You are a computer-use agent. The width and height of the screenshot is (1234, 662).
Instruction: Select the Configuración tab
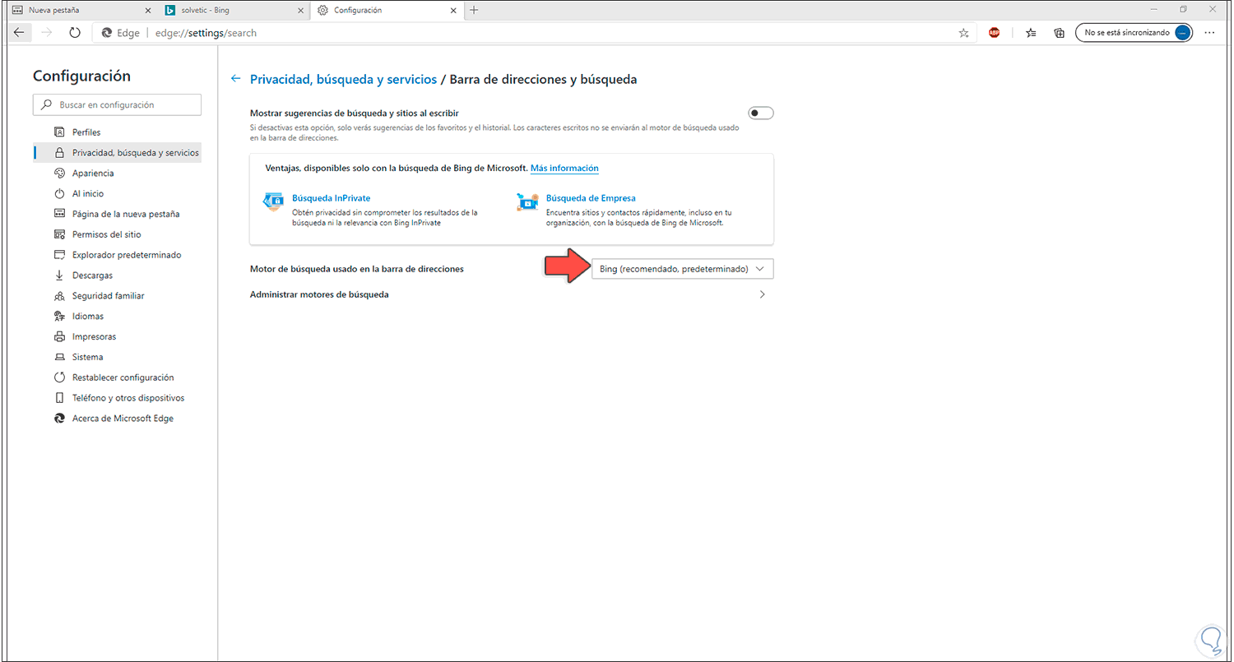387,10
